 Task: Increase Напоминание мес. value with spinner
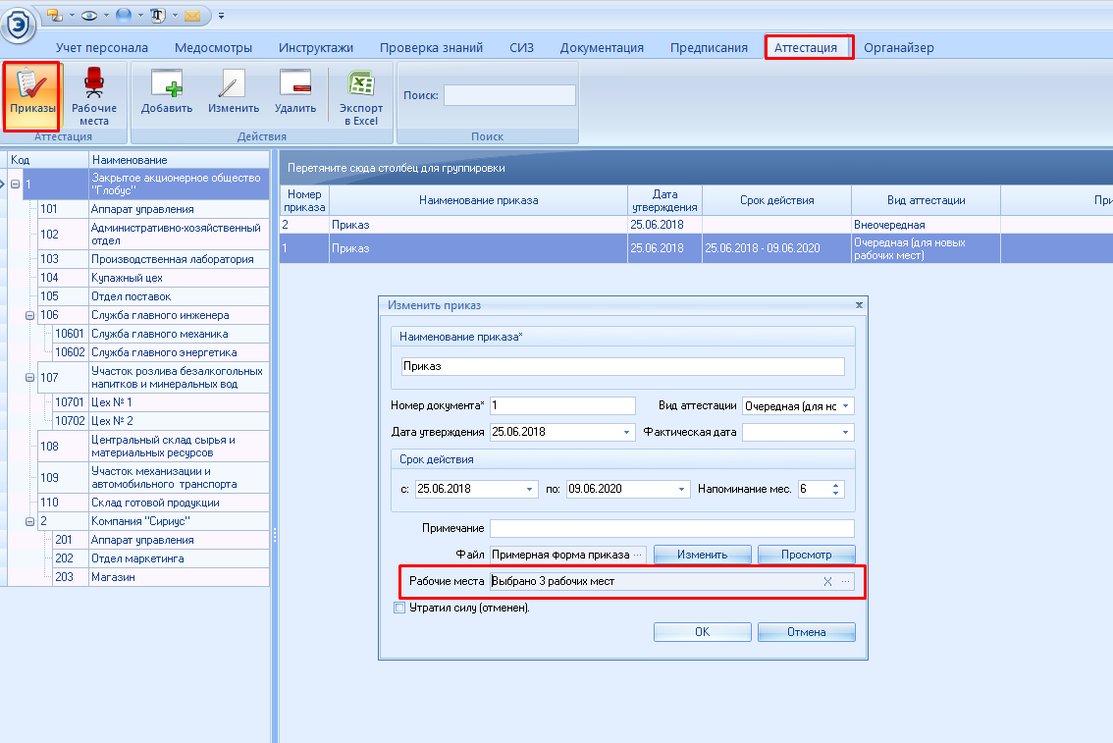[835, 484]
